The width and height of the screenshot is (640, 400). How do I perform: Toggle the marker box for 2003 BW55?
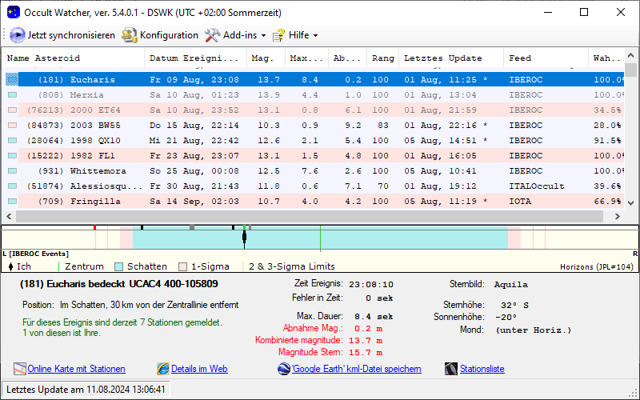click(x=12, y=126)
